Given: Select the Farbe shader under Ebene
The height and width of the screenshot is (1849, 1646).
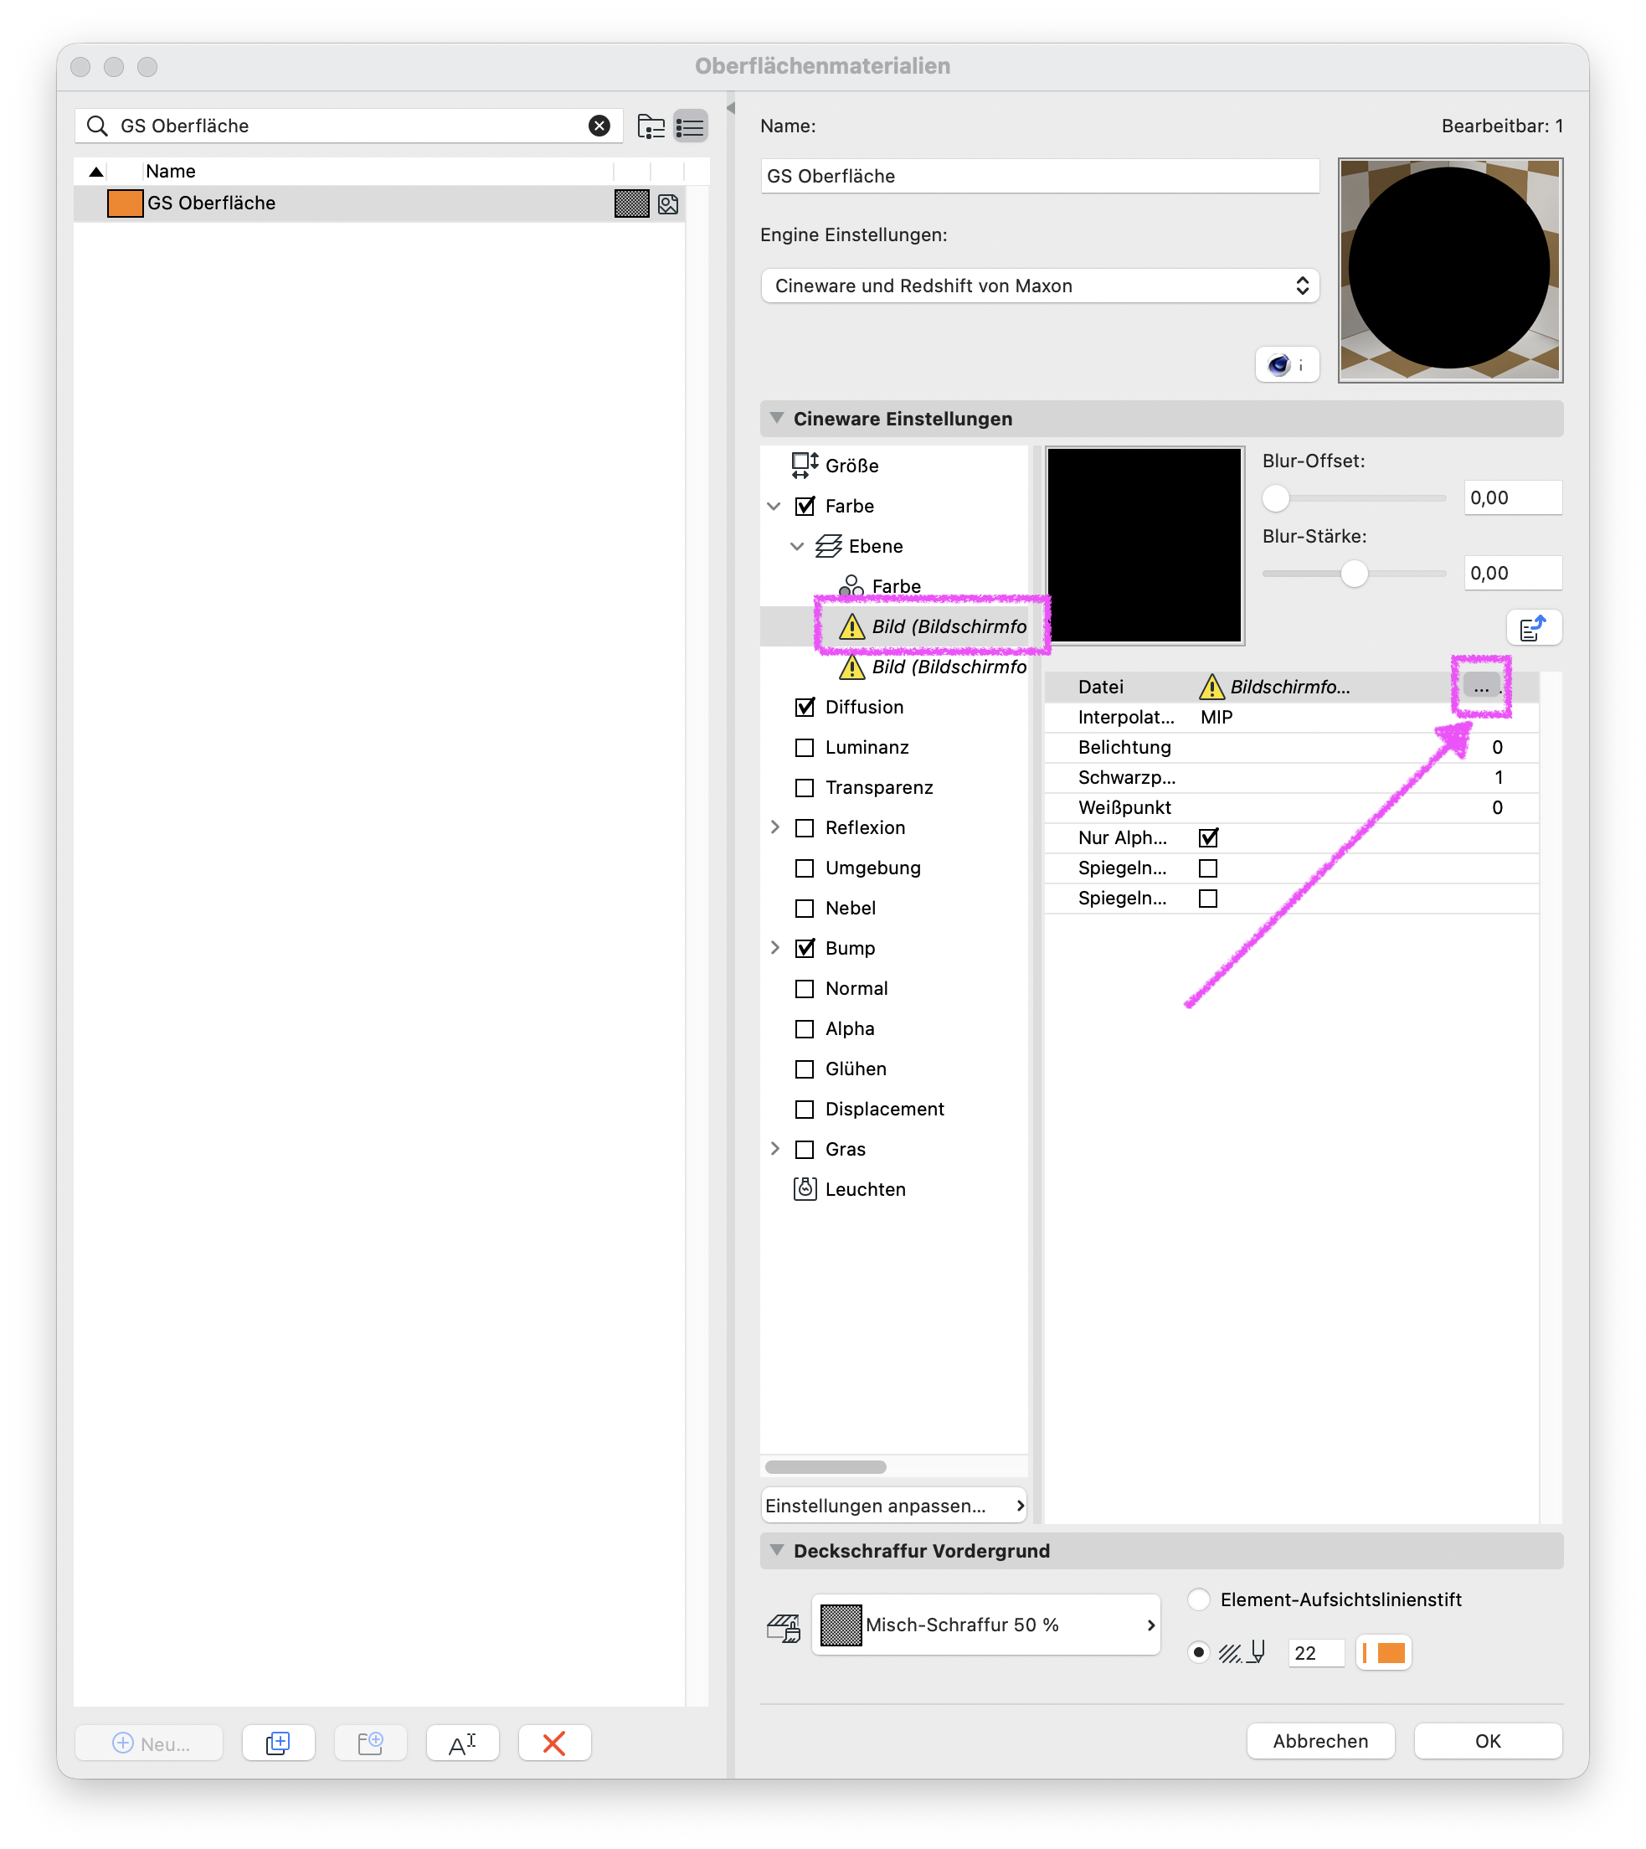Looking at the screenshot, I should (x=880, y=586).
